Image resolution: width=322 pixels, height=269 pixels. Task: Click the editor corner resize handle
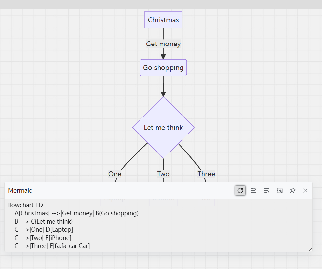click(310, 250)
